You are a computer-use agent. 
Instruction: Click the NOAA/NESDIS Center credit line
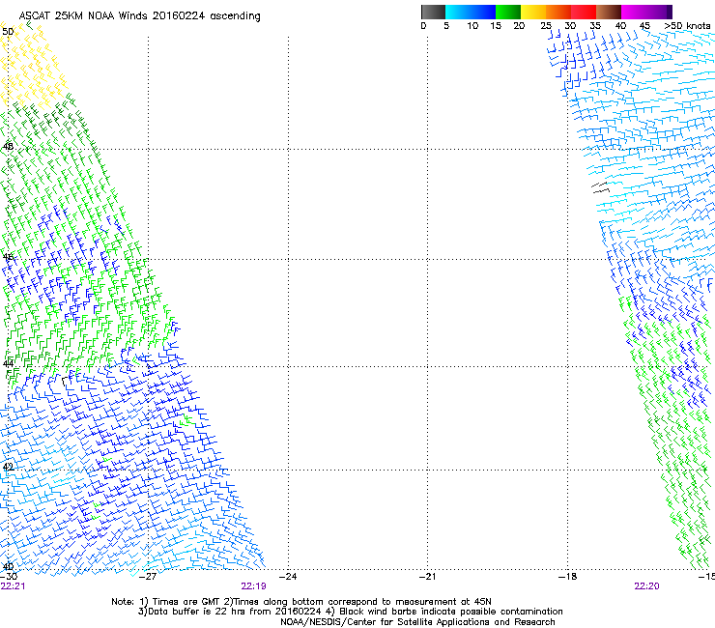[417, 622]
